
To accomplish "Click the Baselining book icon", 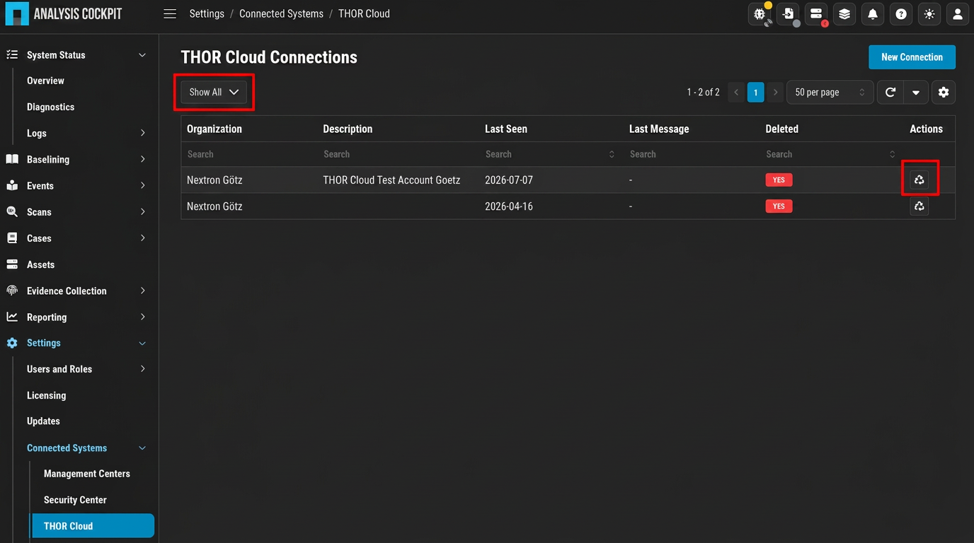I will point(12,160).
